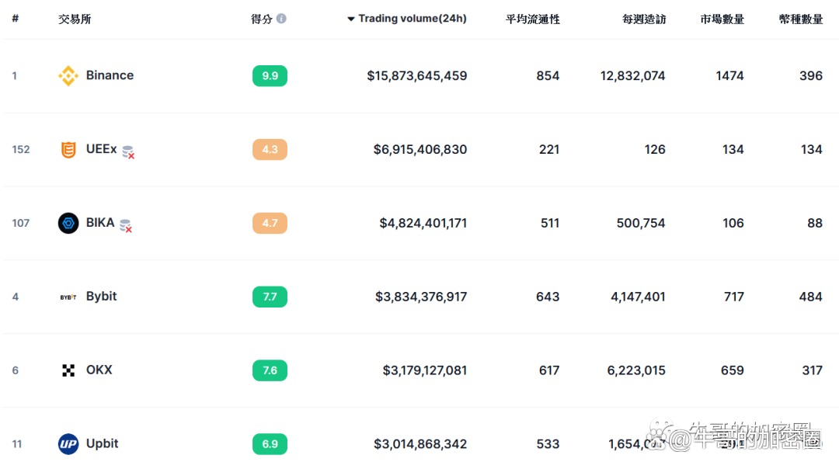Sort by the 交易所 column header
The width and height of the screenshot is (839, 469).
[x=75, y=19]
